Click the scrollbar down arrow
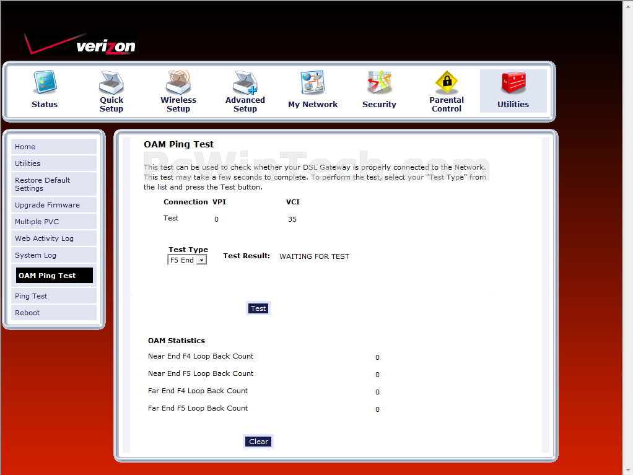 point(628,470)
